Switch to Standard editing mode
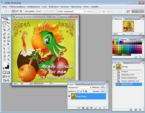Image resolution: width=145 pixels, height=113 pixels. [4, 72]
